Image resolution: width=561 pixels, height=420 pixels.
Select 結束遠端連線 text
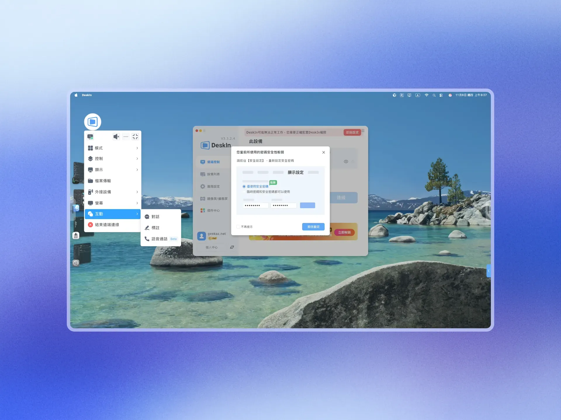[x=107, y=225]
